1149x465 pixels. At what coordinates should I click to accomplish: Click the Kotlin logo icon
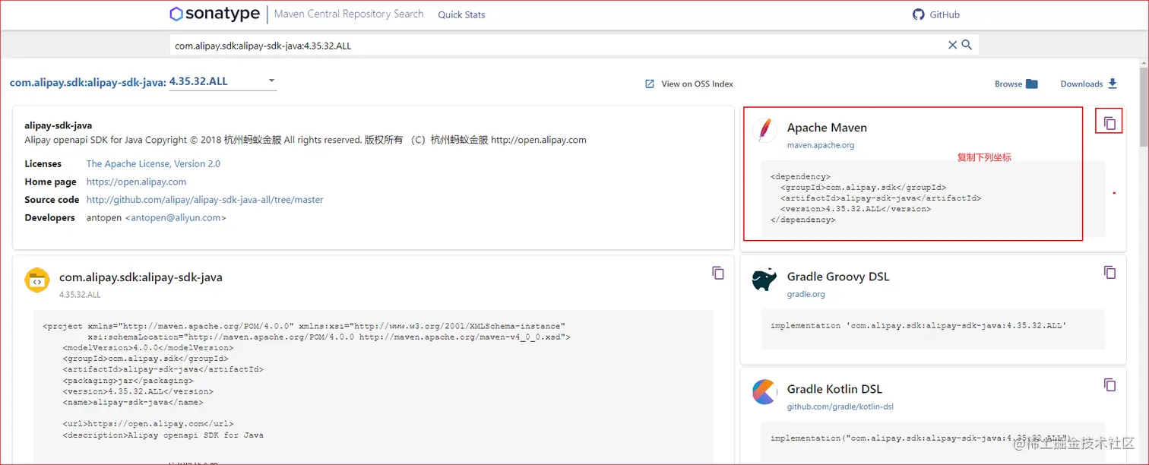(764, 392)
